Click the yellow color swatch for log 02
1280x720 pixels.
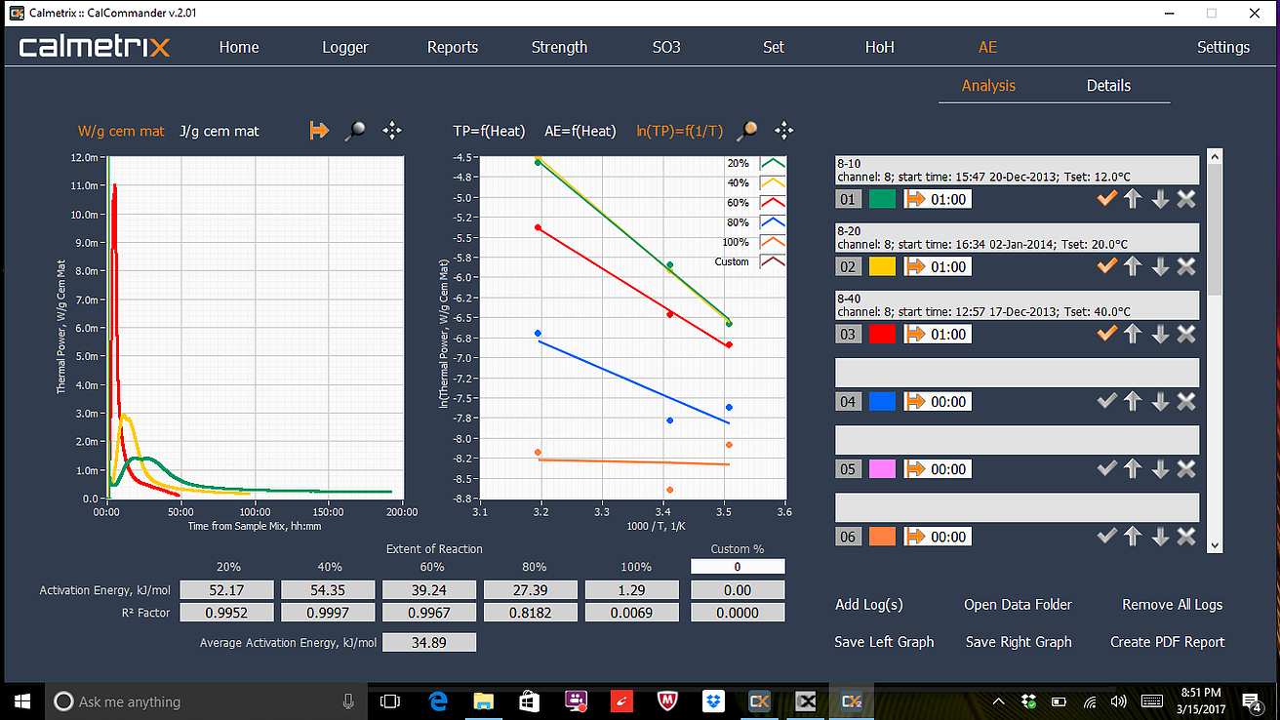pyautogui.click(x=882, y=266)
